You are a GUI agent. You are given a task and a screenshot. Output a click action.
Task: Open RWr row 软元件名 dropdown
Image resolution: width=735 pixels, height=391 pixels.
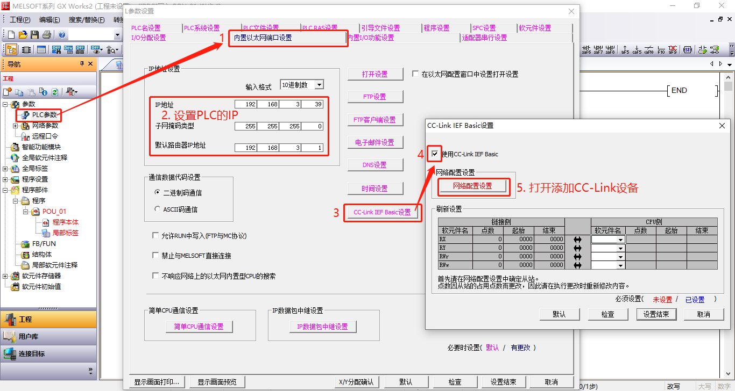tap(621, 257)
